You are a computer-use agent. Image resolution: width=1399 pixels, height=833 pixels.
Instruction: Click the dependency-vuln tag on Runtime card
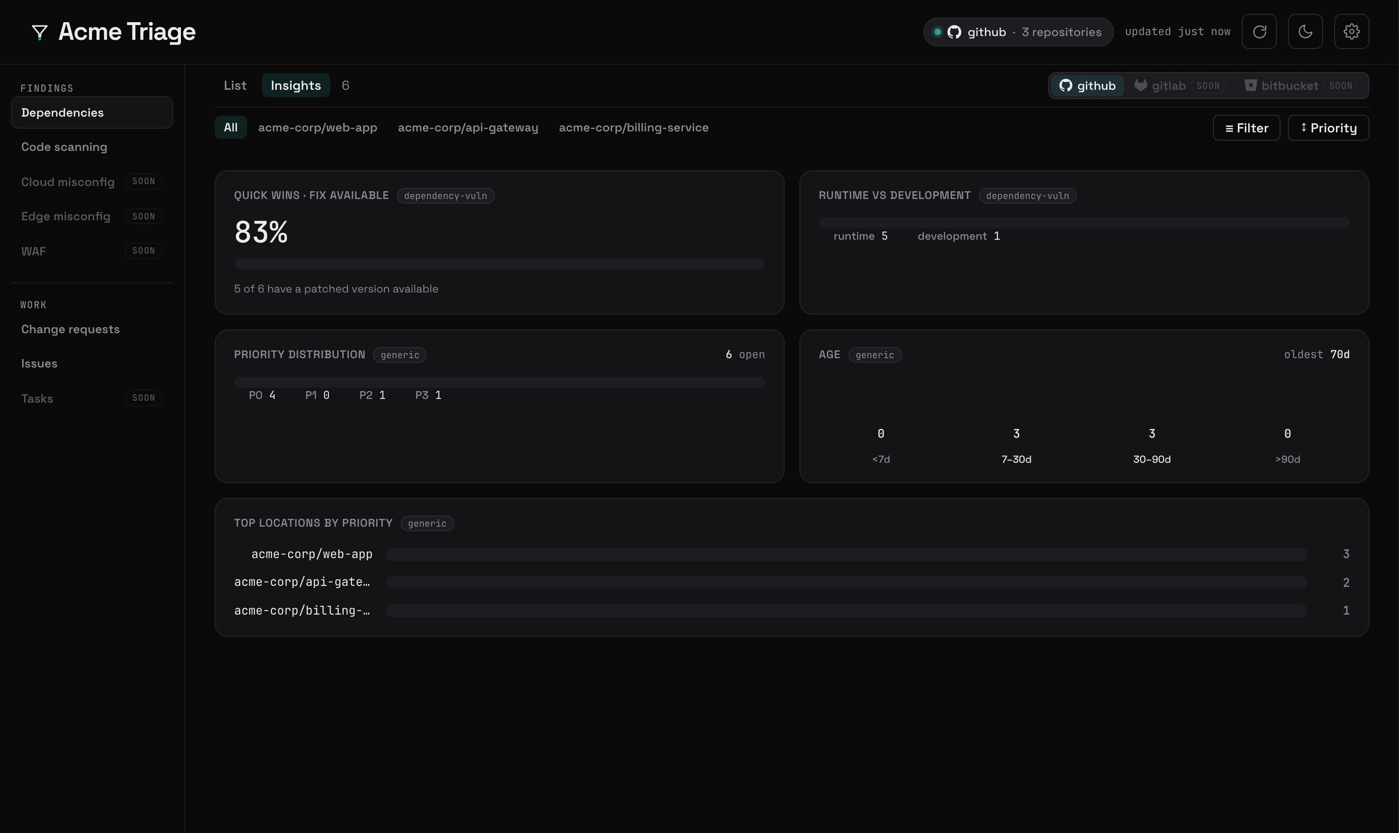(1028, 196)
